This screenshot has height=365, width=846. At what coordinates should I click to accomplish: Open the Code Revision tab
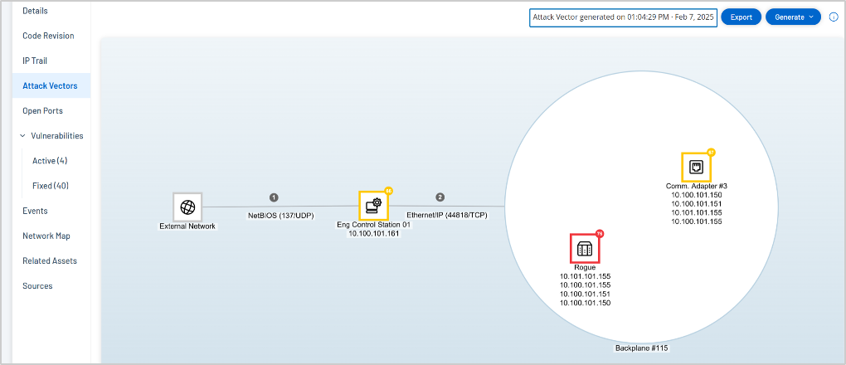coord(48,36)
